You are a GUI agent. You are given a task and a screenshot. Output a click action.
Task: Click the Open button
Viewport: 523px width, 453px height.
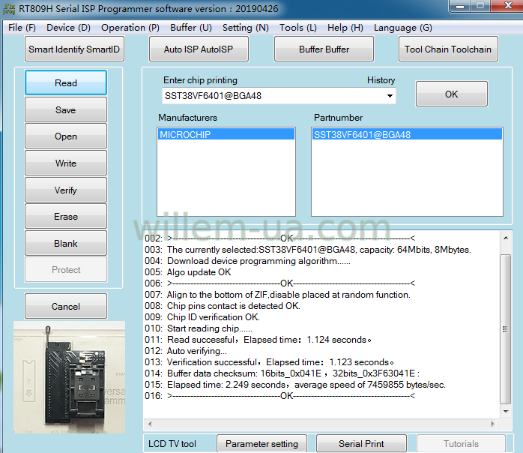click(x=66, y=136)
